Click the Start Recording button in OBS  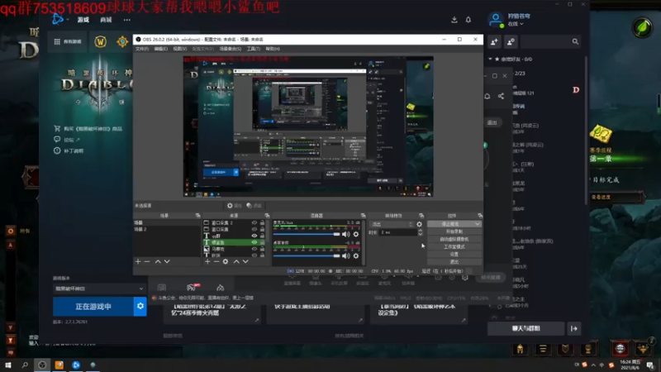point(454,231)
